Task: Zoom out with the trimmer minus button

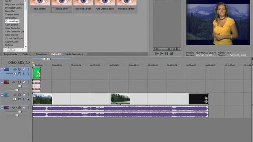Action: (179, 49)
